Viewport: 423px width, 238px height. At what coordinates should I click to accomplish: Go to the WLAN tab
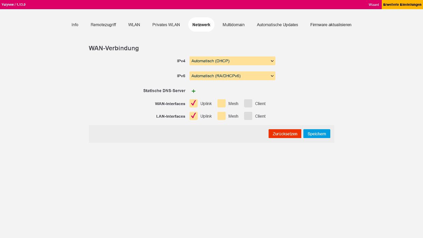[134, 25]
